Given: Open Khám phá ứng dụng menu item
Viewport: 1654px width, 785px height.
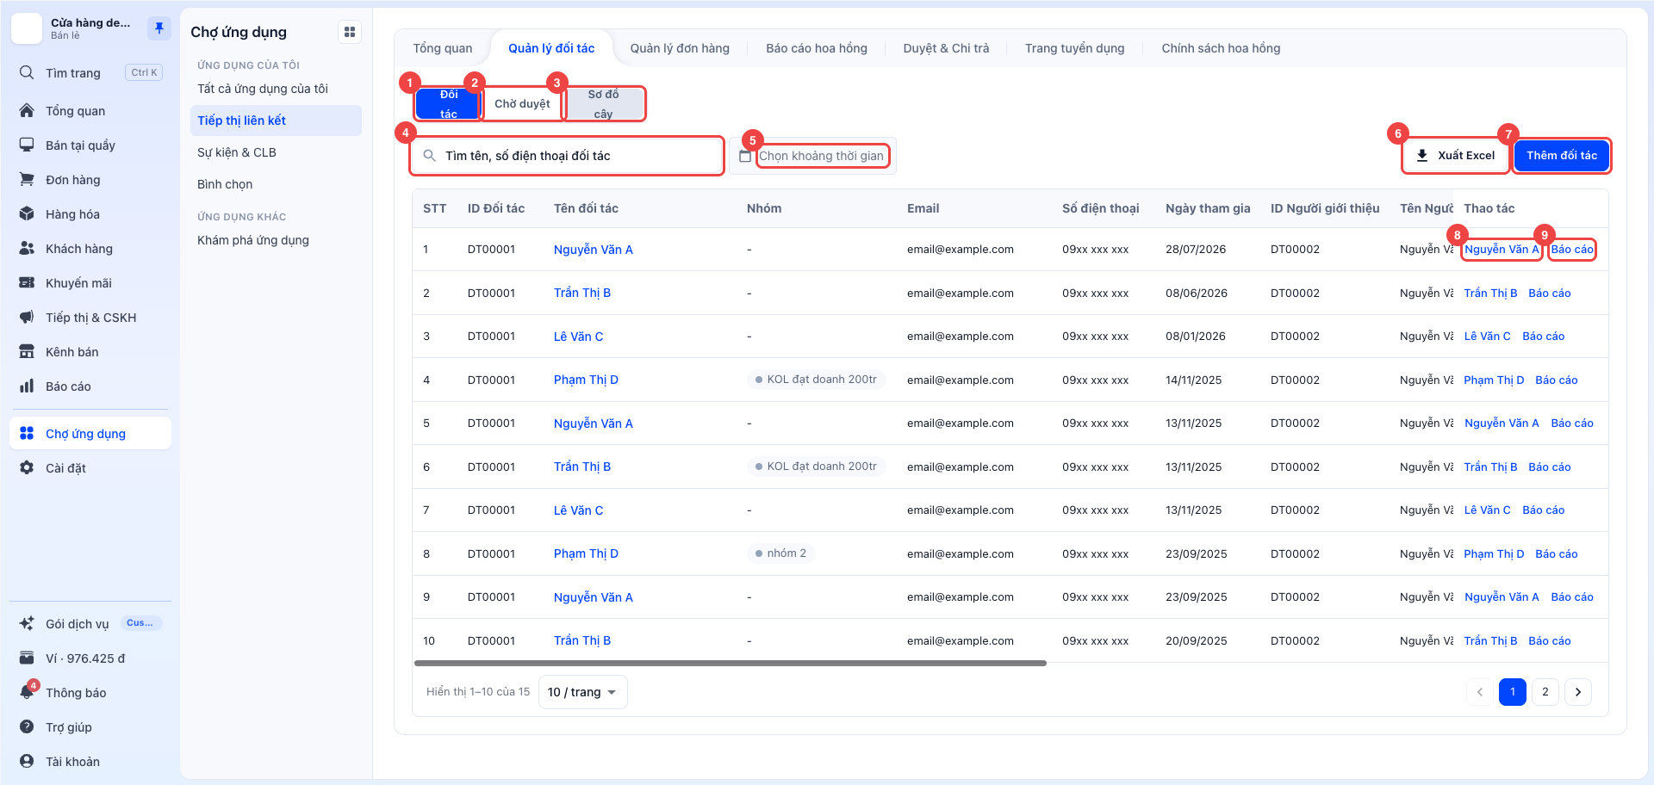Looking at the screenshot, I should point(253,240).
